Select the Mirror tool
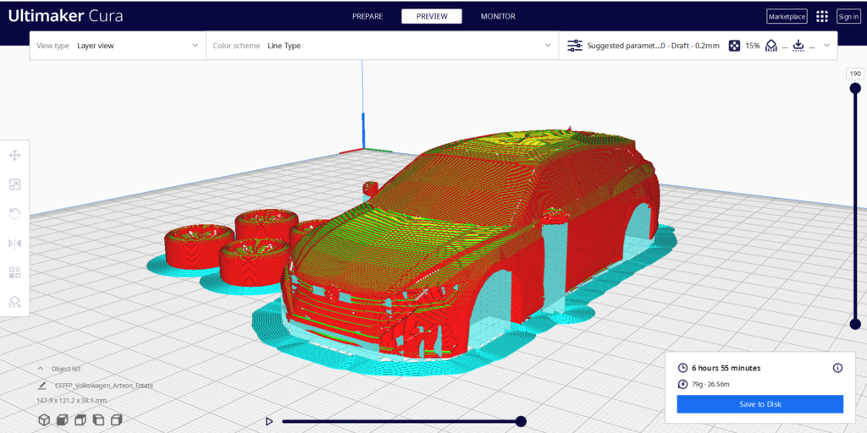Image resolution: width=867 pixels, height=433 pixels. click(x=14, y=244)
